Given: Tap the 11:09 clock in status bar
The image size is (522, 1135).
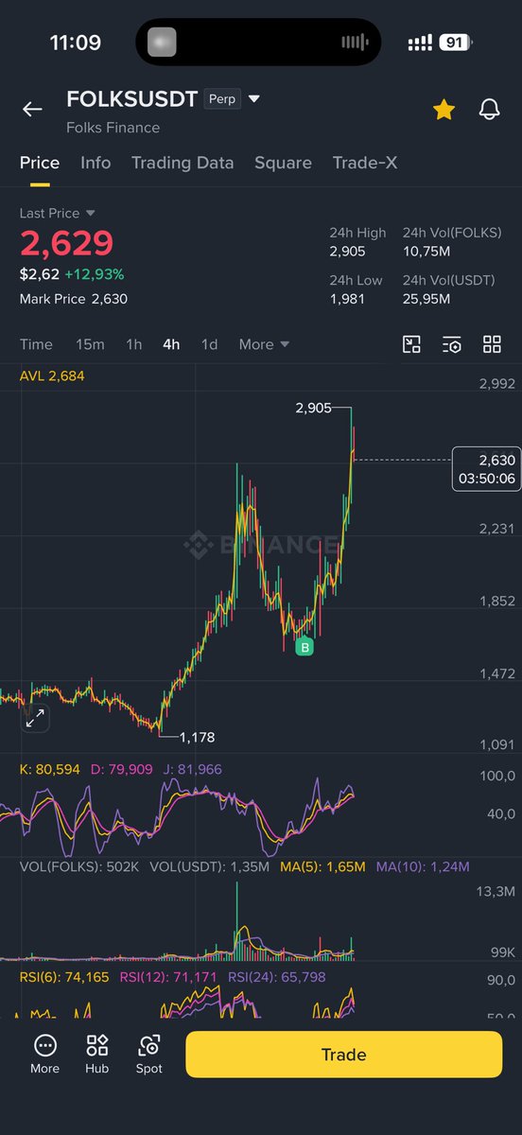Looking at the screenshot, I should point(75,44).
